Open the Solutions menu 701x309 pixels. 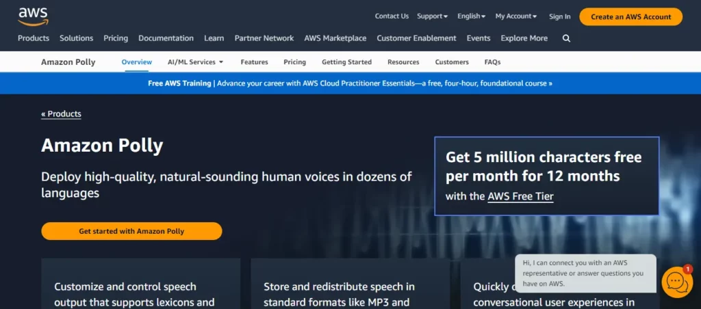(77, 38)
